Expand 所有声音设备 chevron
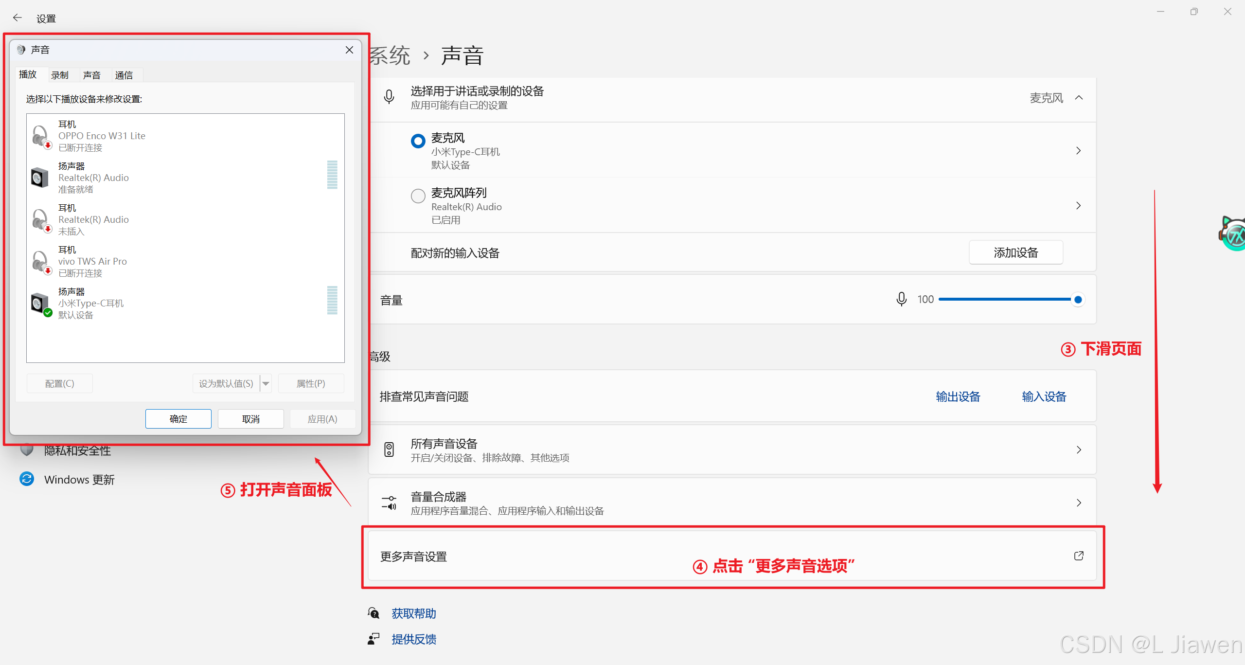This screenshot has width=1245, height=665. pos(1078,449)
